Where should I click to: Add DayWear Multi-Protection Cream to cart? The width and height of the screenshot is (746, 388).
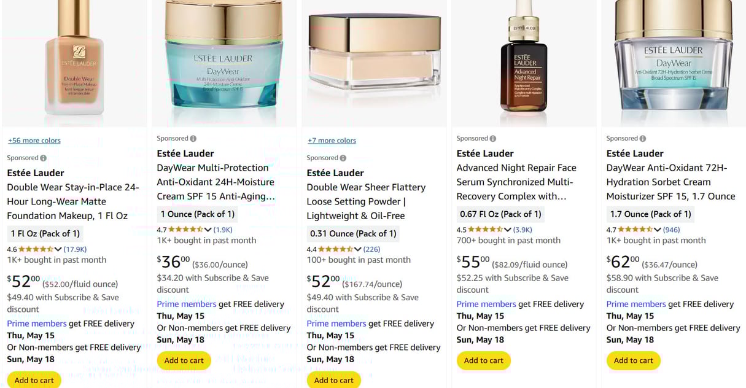184,360
